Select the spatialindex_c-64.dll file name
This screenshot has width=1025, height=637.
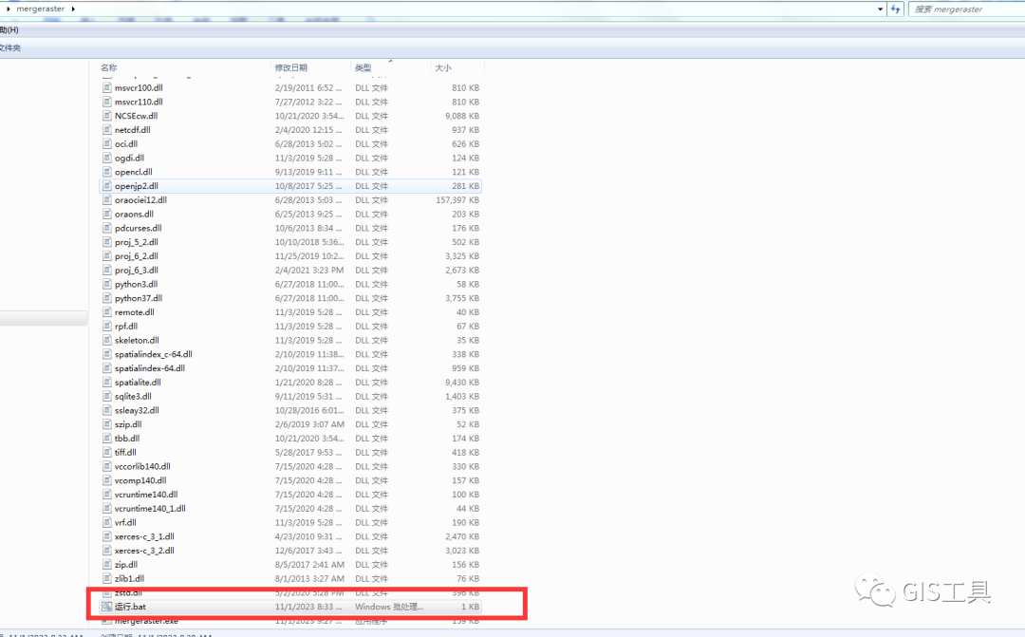point(154,354)
